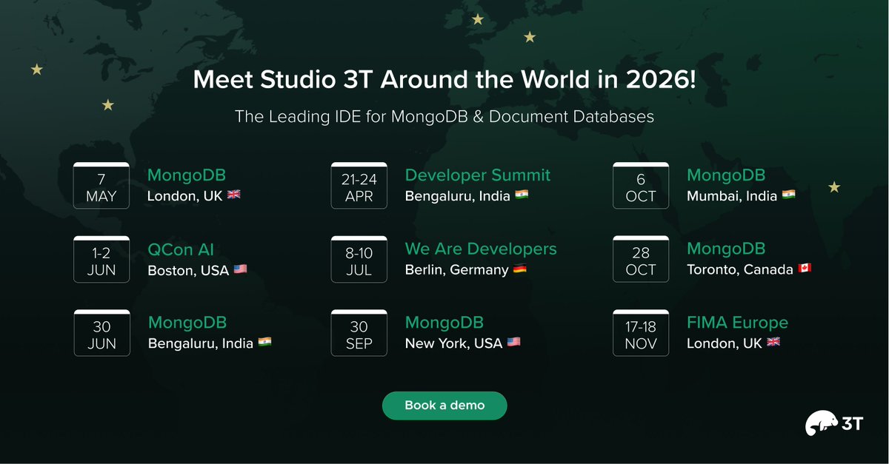The image size is (889, 464).
Task: Click the 'New York, USA' location text
Action: point(454,343)
